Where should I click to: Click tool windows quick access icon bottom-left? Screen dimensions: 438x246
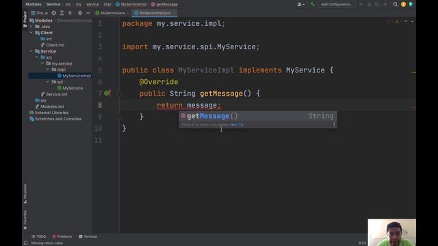(x=25, y=243)
